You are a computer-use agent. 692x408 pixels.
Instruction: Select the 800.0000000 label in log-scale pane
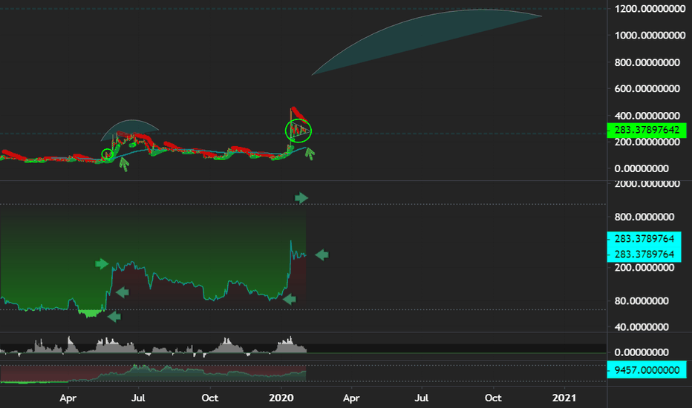(x=644, y=217)
